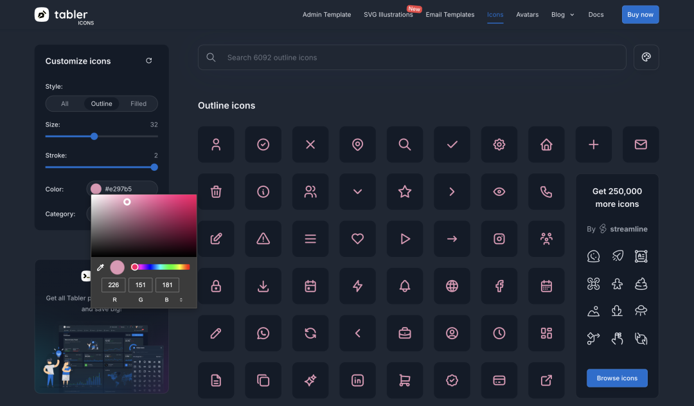Viewport: 694px width, 406px height.
Task: Open Admin Template nav item
Action: (x=326, y=15)
